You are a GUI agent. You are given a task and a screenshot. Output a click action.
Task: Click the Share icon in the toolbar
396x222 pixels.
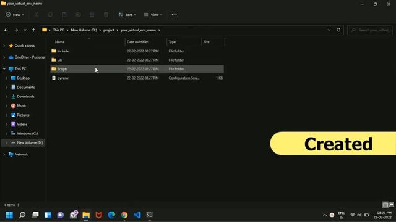coord(92,15)
